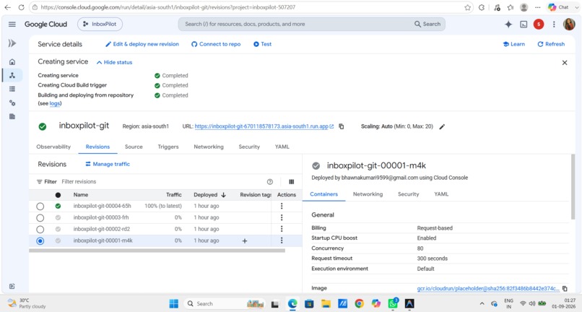This screenshot has height=312, width=582.
Task: Add revision tag to inboxpilot-git-00001-m4k
Action: [x=245, y=241]
